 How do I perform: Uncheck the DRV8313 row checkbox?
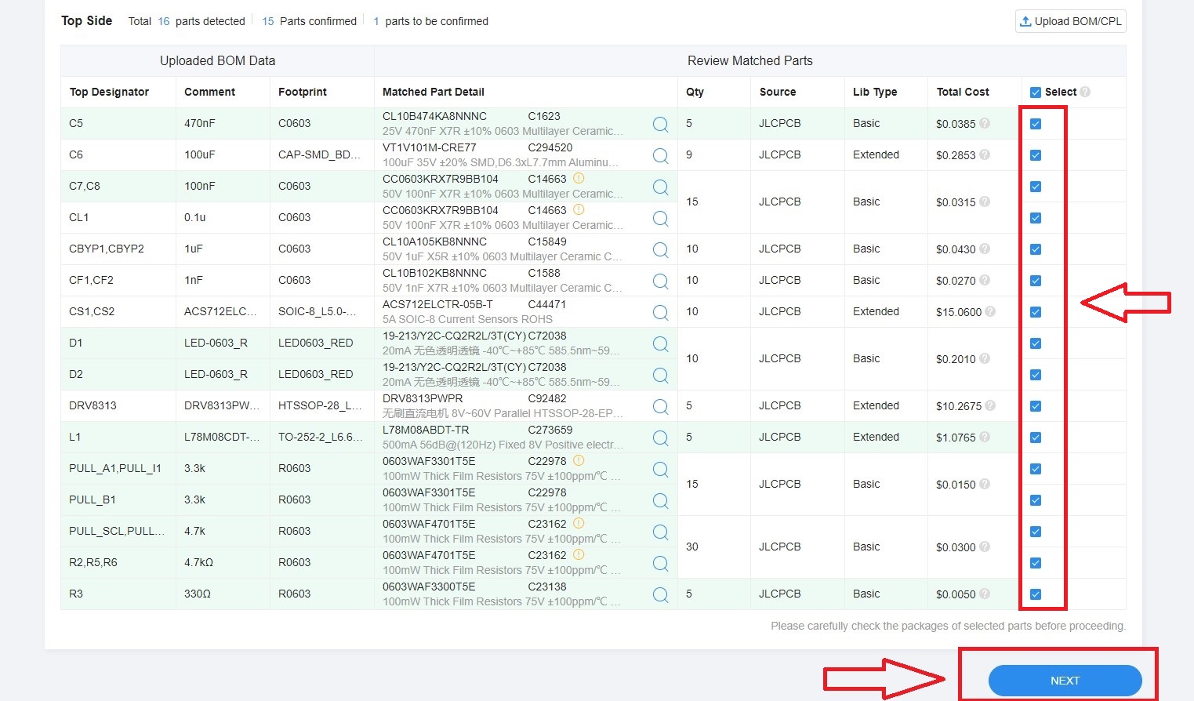tap(1036, 406)
